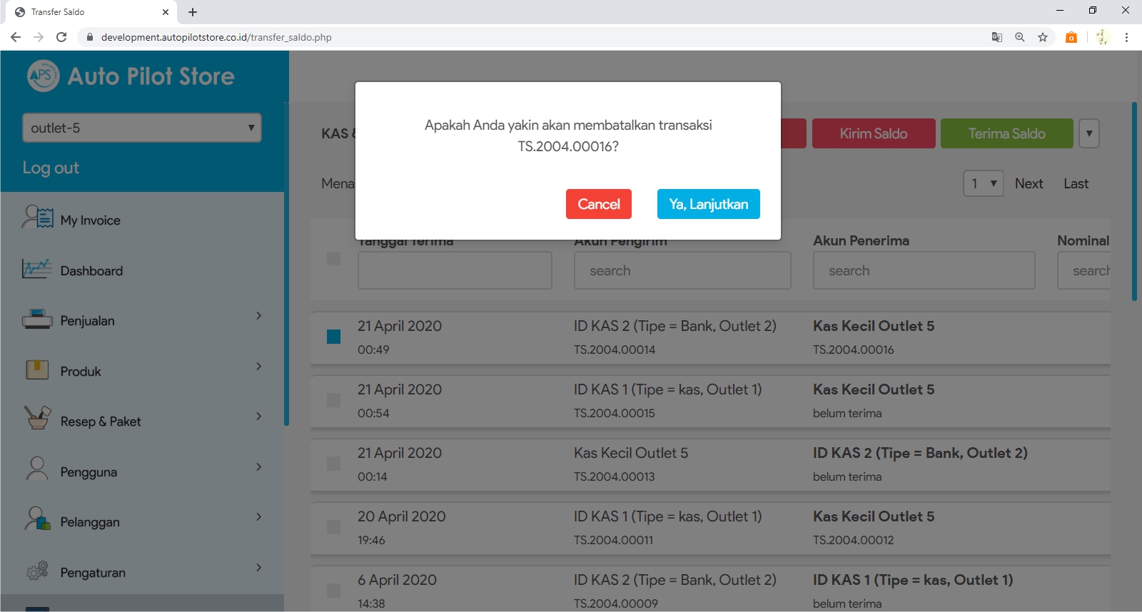Image resolution: width=1142 pixels, height=612 pixels.
Task: Confirm with the Ya, Lanjutkan button
Action: [x=708, y=204]
